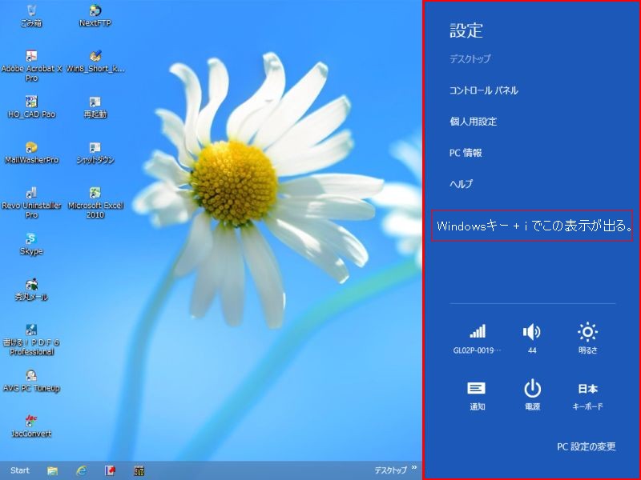The height and width of the screenshot is (480, 641).
Task: Click the Start button on the taskbar
Action: [19, 470]
